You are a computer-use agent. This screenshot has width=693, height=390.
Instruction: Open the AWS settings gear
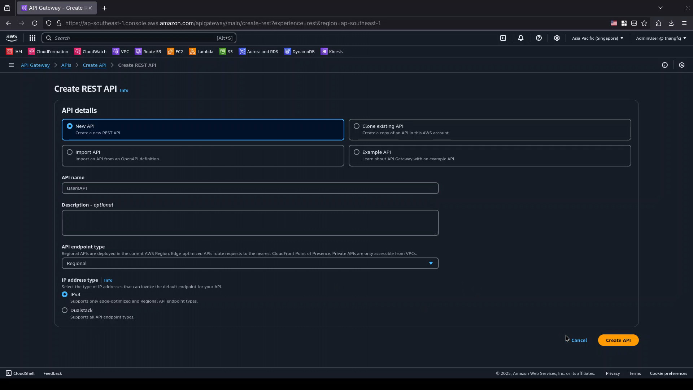[x=557, y=38]
